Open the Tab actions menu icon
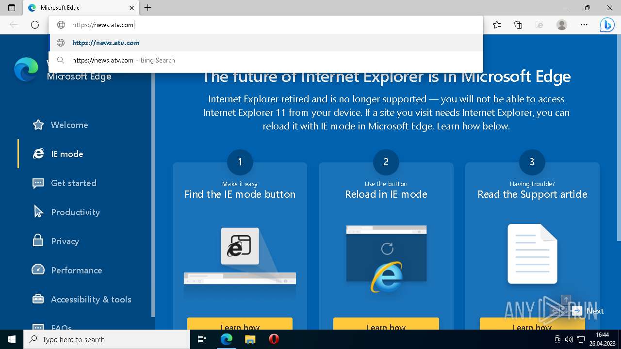The height and width of the screenshot is (349, 621). [12, 8]
